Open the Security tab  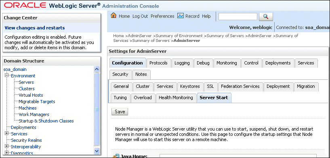click(120, 74)
